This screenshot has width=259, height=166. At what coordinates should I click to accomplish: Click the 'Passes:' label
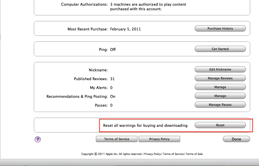pyautogui.click(x=101, y=105)
